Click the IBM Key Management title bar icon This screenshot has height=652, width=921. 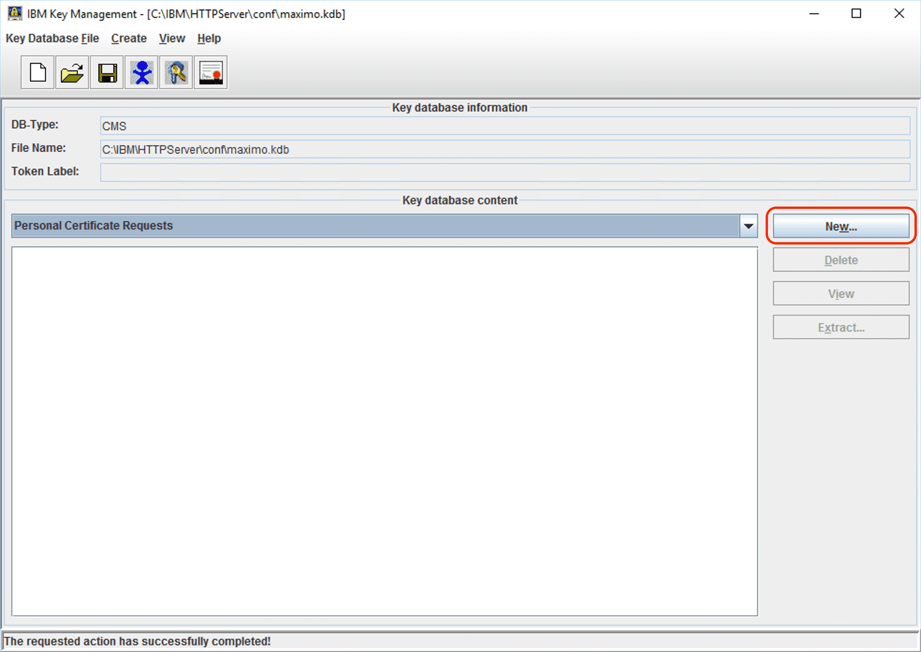click(15, 13)
